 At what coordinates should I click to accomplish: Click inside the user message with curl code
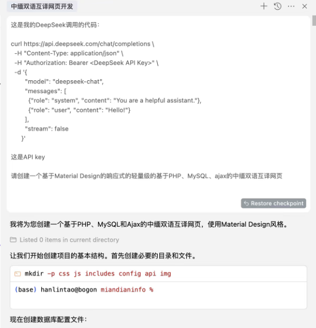point(158,114)
